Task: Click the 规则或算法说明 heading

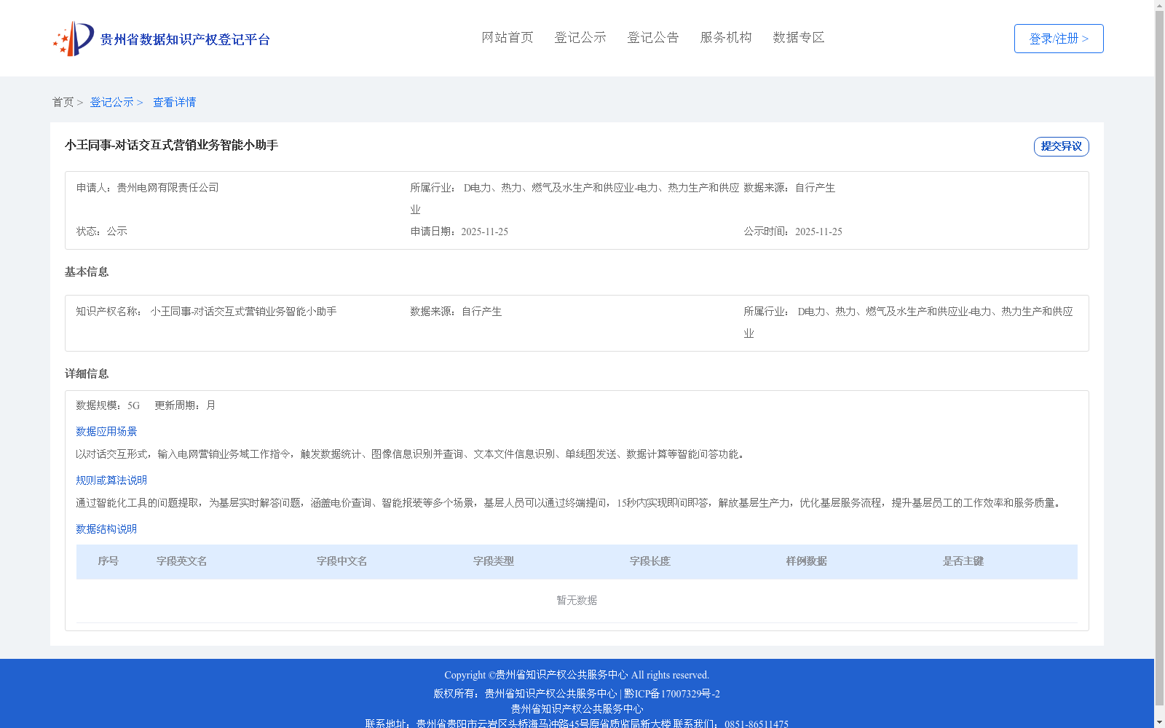Action: click(x=111, y=480)
